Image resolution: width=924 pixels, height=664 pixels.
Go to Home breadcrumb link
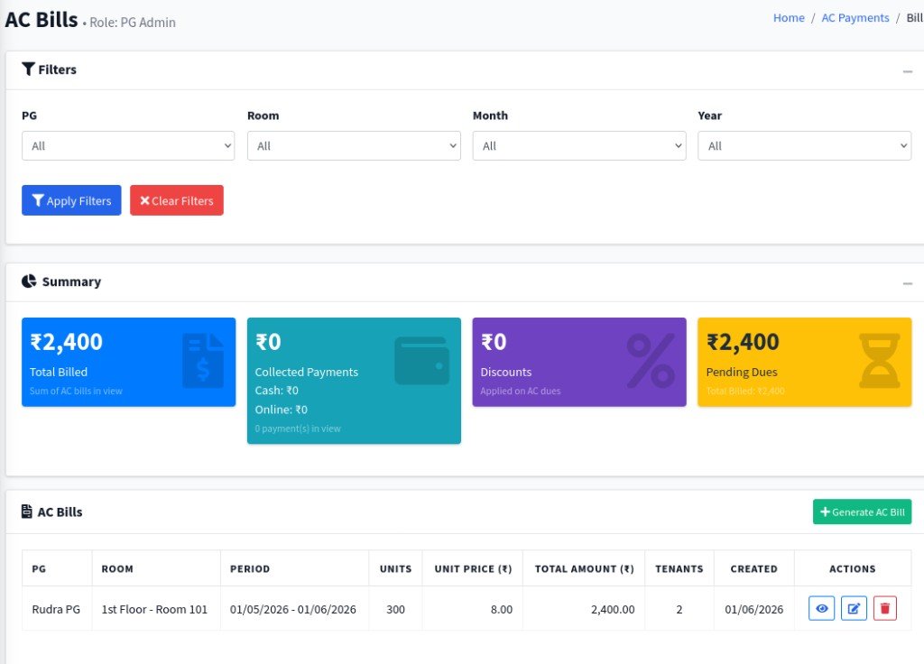coord(789,18)
